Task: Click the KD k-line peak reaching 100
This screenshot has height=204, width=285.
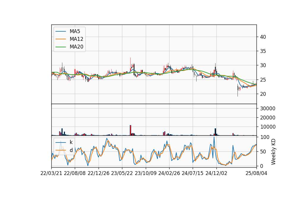Action: click(x=214, y=137)
